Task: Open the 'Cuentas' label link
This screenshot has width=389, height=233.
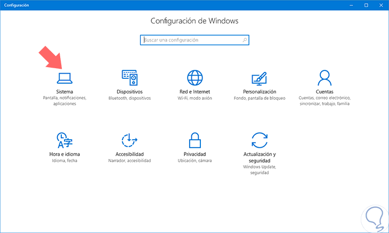Action: [x=324, y=92]
